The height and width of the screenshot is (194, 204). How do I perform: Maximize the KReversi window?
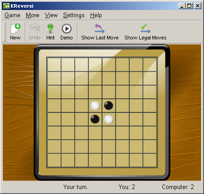[x=189, y=6]
